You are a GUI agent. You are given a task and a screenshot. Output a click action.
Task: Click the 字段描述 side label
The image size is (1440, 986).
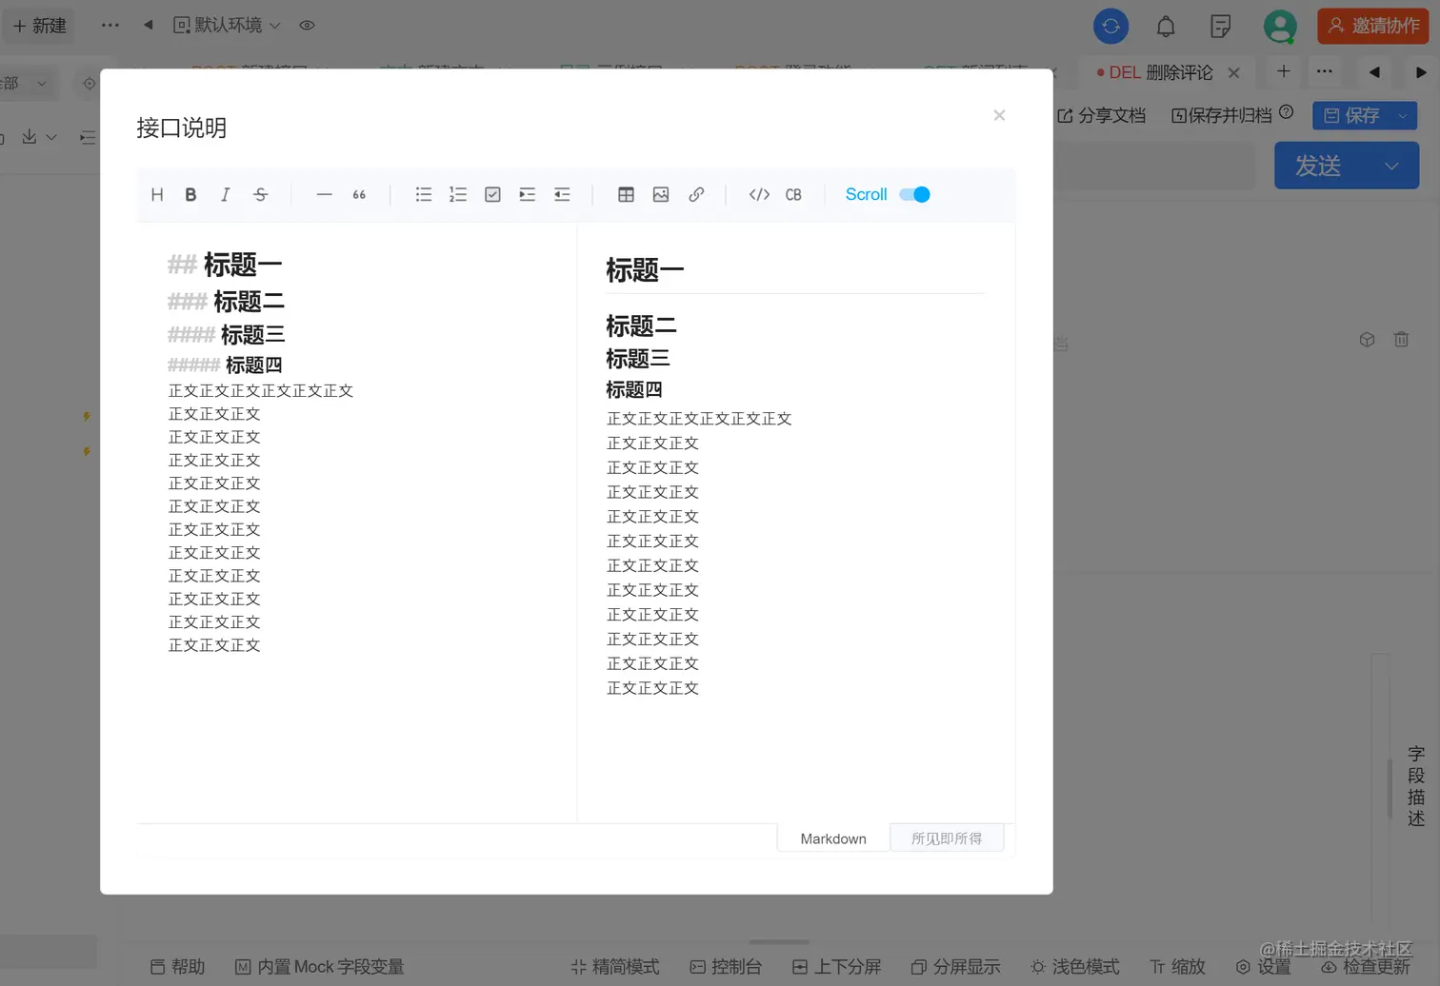(x=1416, y=786)
